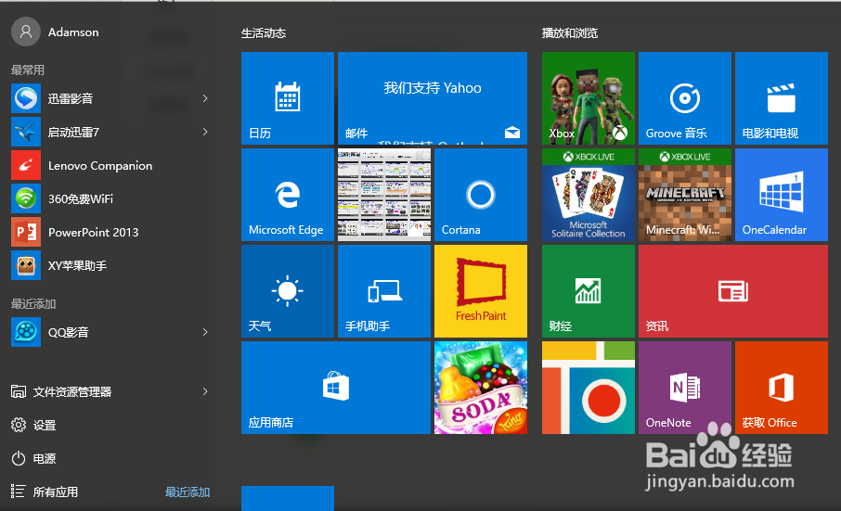Open the colorful red circle app tile
This screenshot has height=511, width=841.
[589, 388]
